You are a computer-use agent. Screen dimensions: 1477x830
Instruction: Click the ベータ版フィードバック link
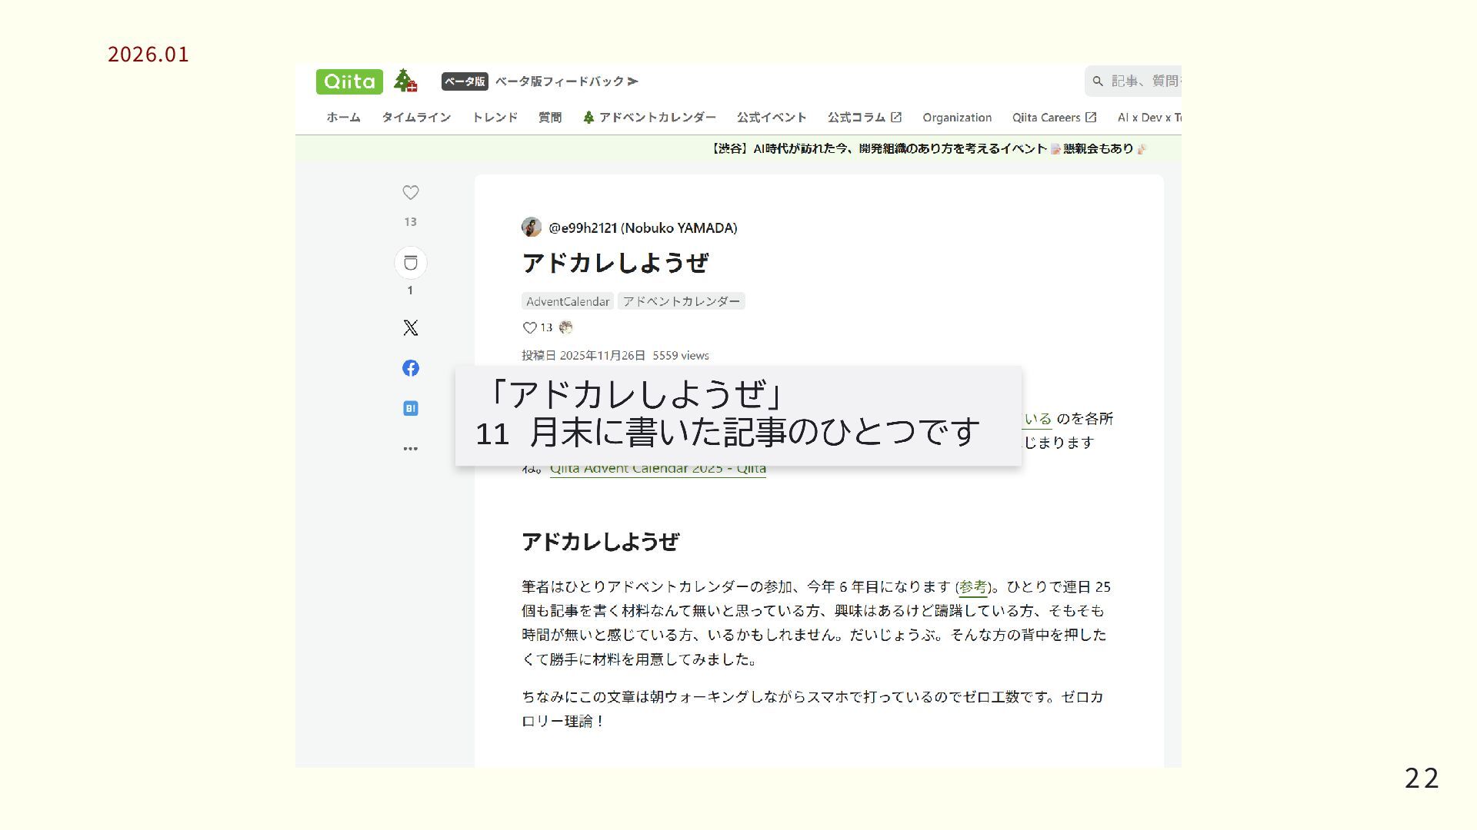[566, 81]
